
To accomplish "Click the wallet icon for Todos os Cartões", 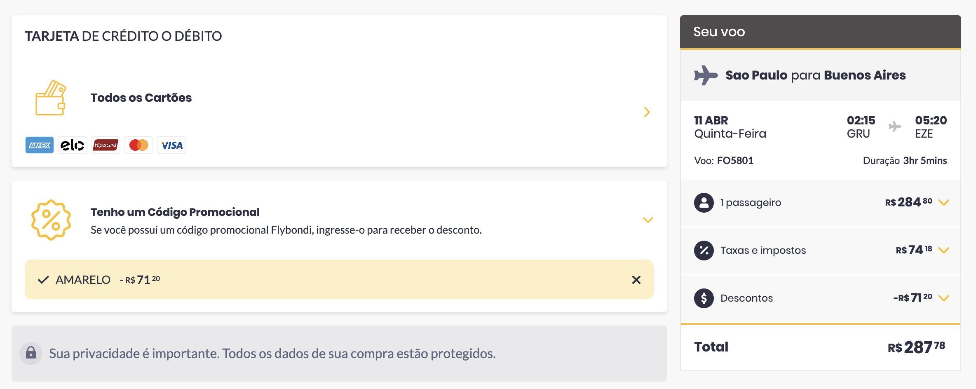I will pyautogui.click(x=51, y=98).
